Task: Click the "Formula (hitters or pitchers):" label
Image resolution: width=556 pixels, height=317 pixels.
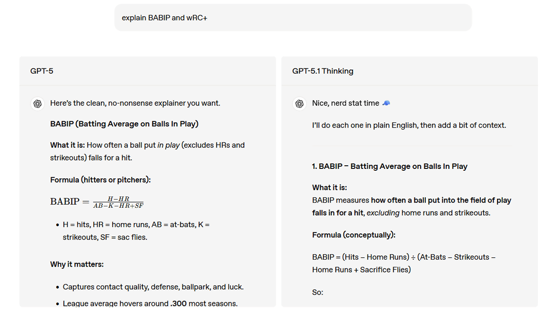Action: click(x=100, y=180)
